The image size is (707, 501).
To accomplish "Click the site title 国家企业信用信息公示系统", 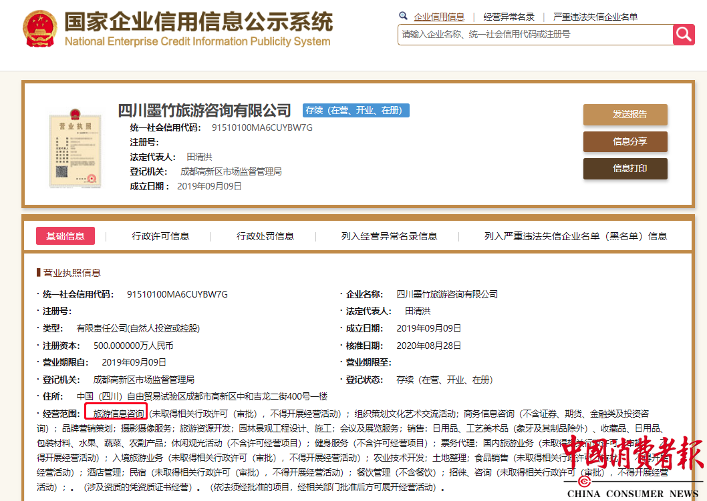I will click(198, 21).
